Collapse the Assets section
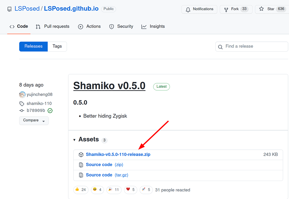Image resolution: width=289 pixels, height=199 pixels. pos(74,140)
